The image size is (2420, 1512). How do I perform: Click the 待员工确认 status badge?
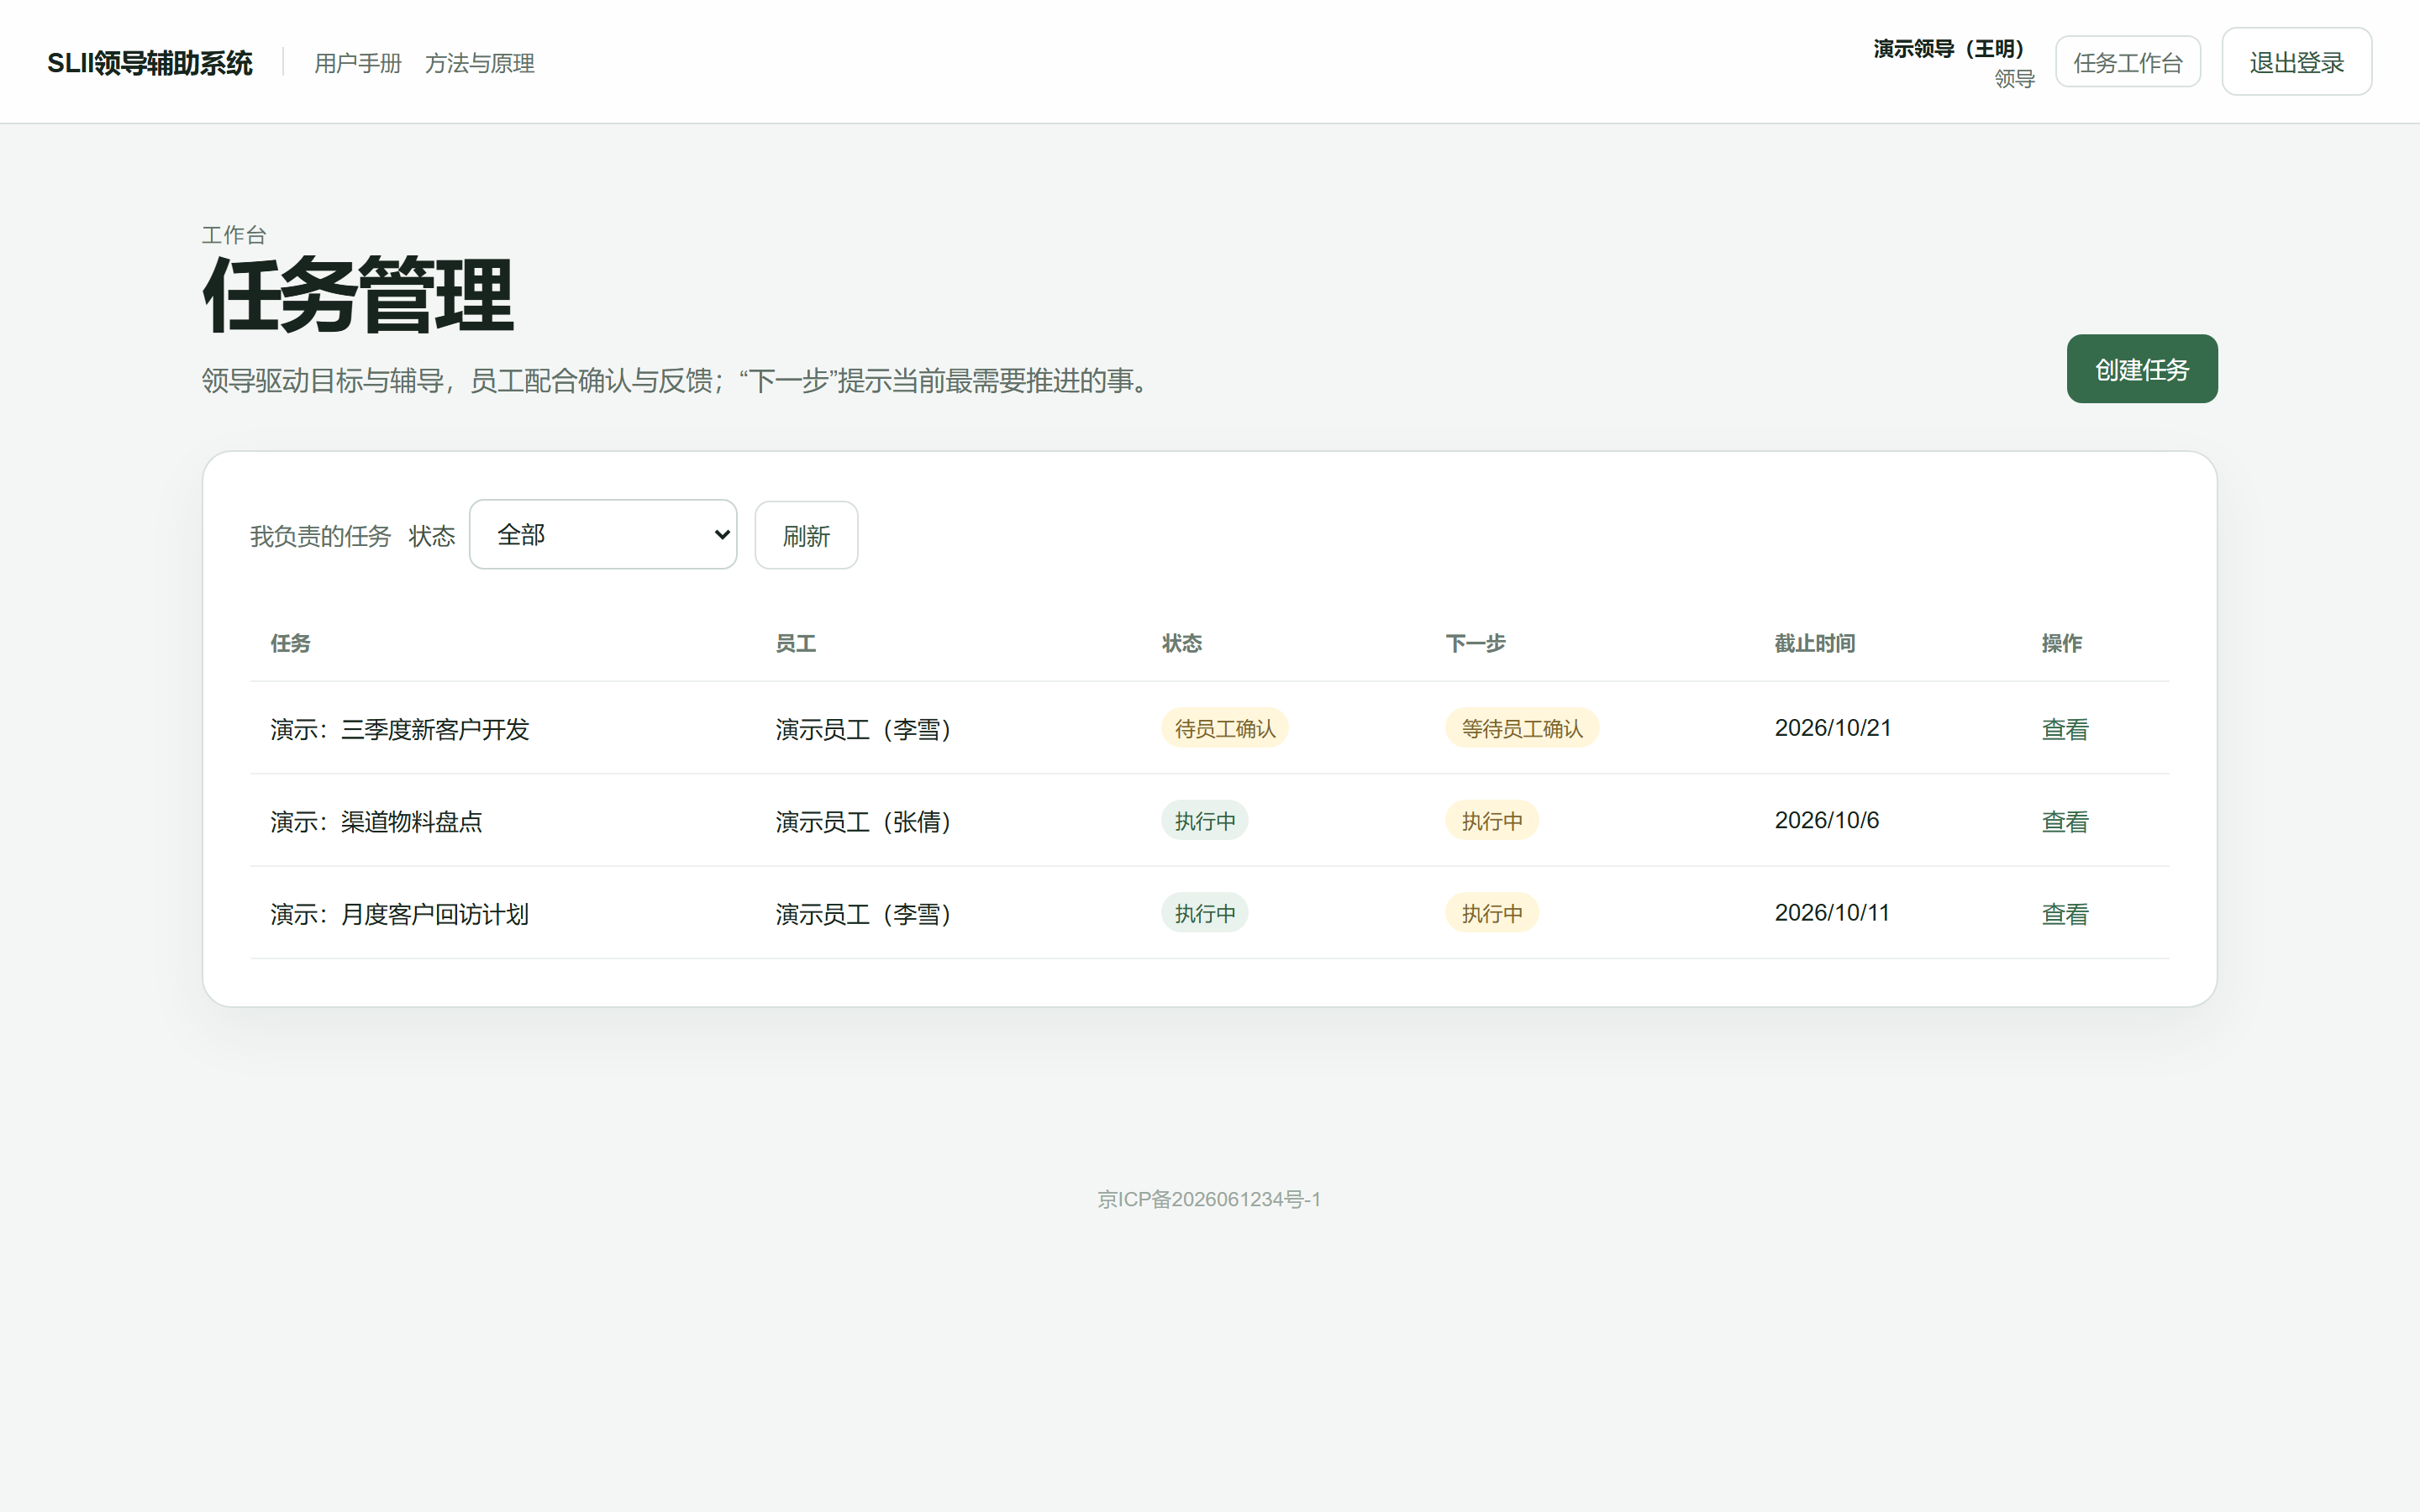coord(1225,728)
